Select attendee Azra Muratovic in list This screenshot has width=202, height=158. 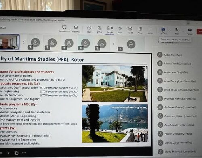[176, 125]
